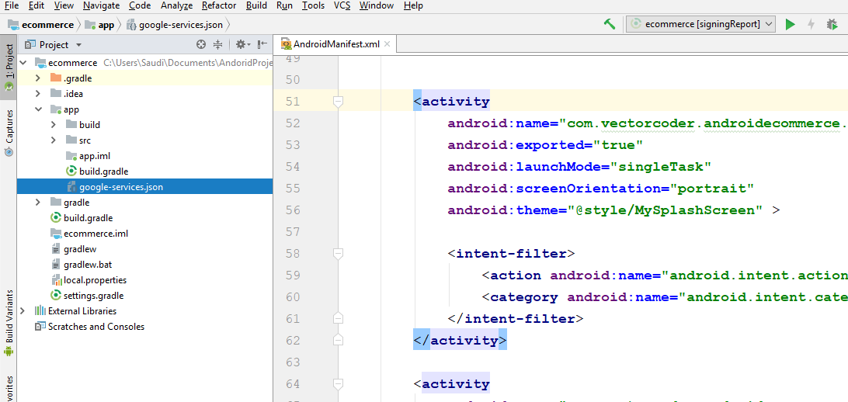Select build.gradle inside app folder
Image resolution: width=848 pixels, height=402 pixels.
(103, 172)
